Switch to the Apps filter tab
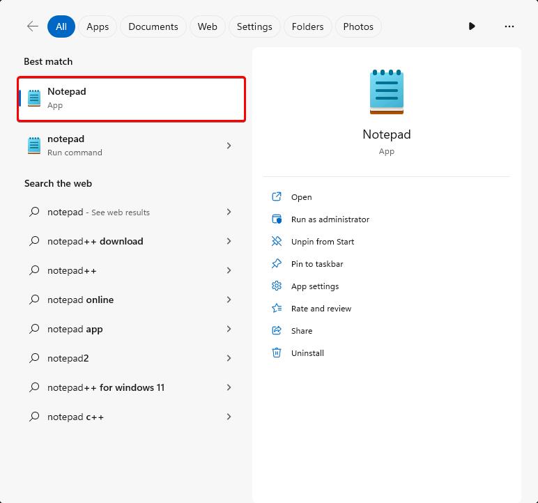The height and width of the screenshot is (503, 538). point(98,26)
